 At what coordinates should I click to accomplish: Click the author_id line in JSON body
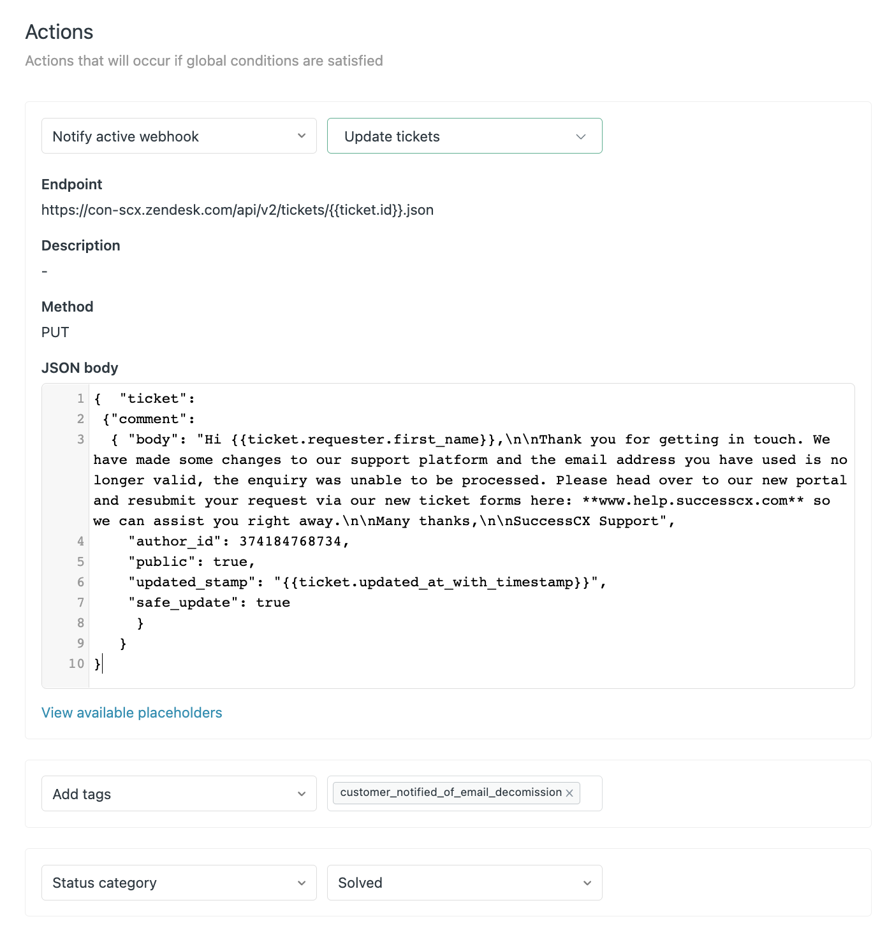pyautogui.click(x=237, y=540)
